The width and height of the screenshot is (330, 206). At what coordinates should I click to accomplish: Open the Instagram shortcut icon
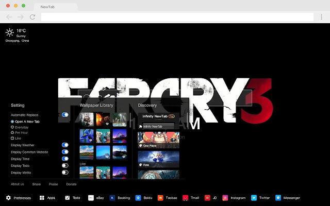[x=225, y=198]
